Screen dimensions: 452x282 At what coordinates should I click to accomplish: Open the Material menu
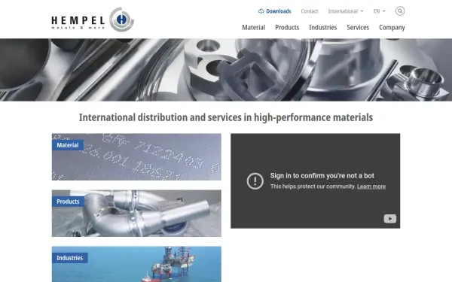254,27
